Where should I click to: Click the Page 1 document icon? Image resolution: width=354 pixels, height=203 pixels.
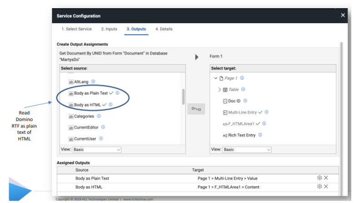[221, 78]
